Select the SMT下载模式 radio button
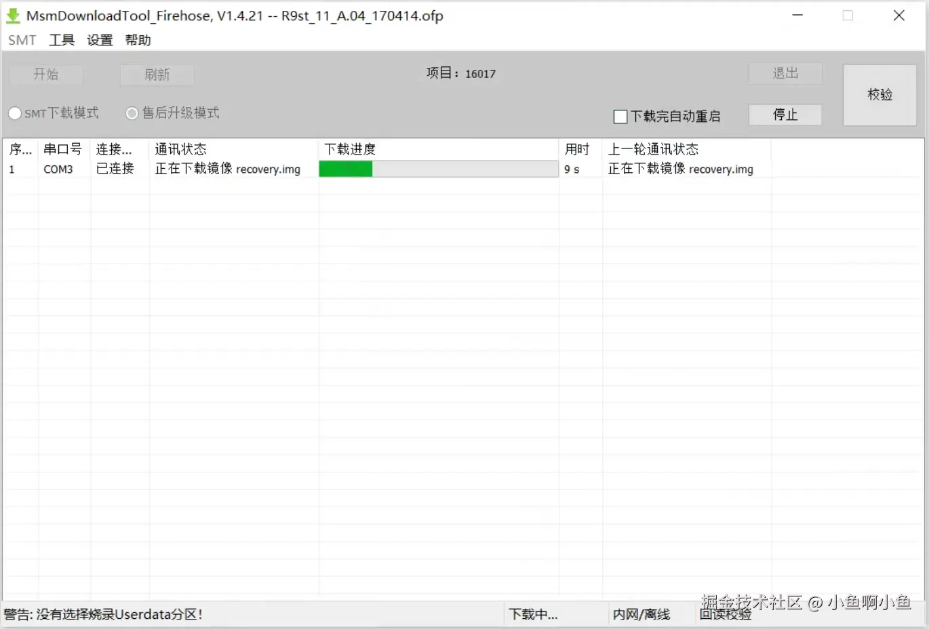Screen dimensions: 929x629 click(54, 113)
